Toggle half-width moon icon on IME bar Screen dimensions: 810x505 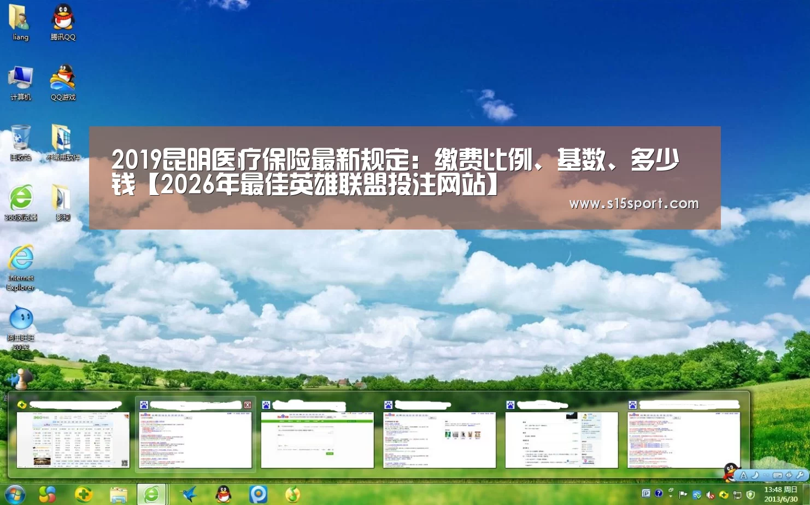755,475
